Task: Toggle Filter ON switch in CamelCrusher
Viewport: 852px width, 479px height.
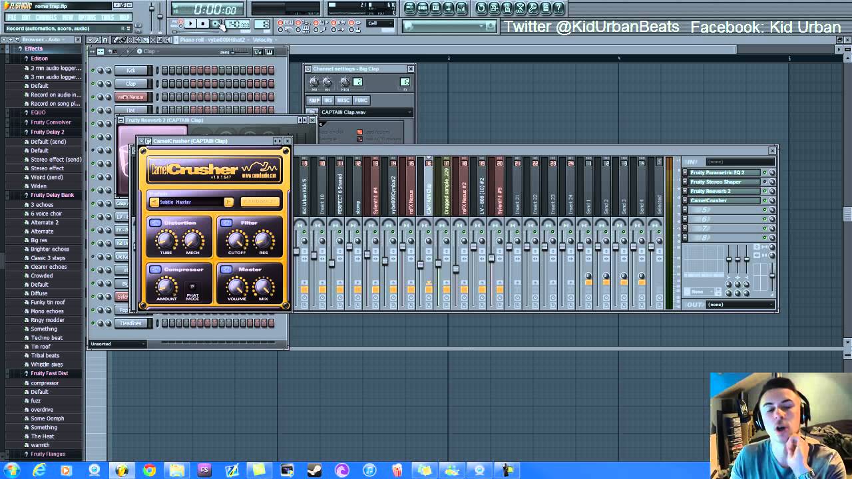Action: pos(226,223)
